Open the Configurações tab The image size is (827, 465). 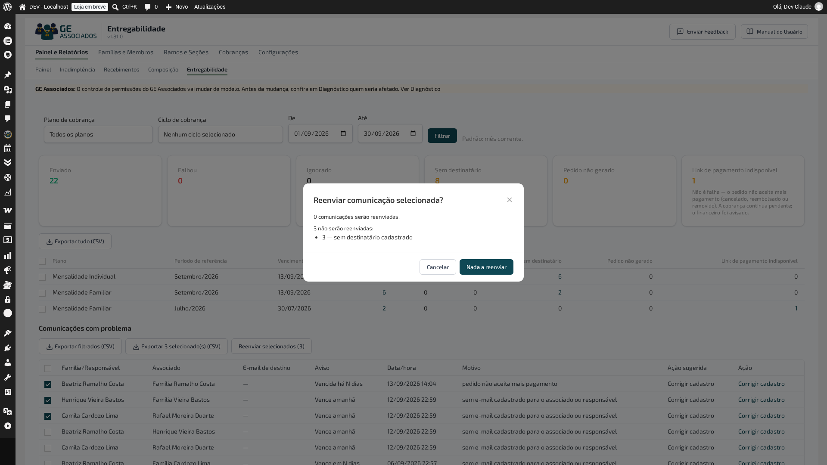tap(278, 52)
